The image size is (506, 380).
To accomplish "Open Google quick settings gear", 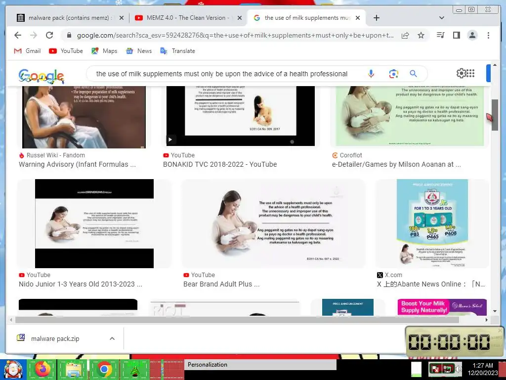I will [461, 73].
